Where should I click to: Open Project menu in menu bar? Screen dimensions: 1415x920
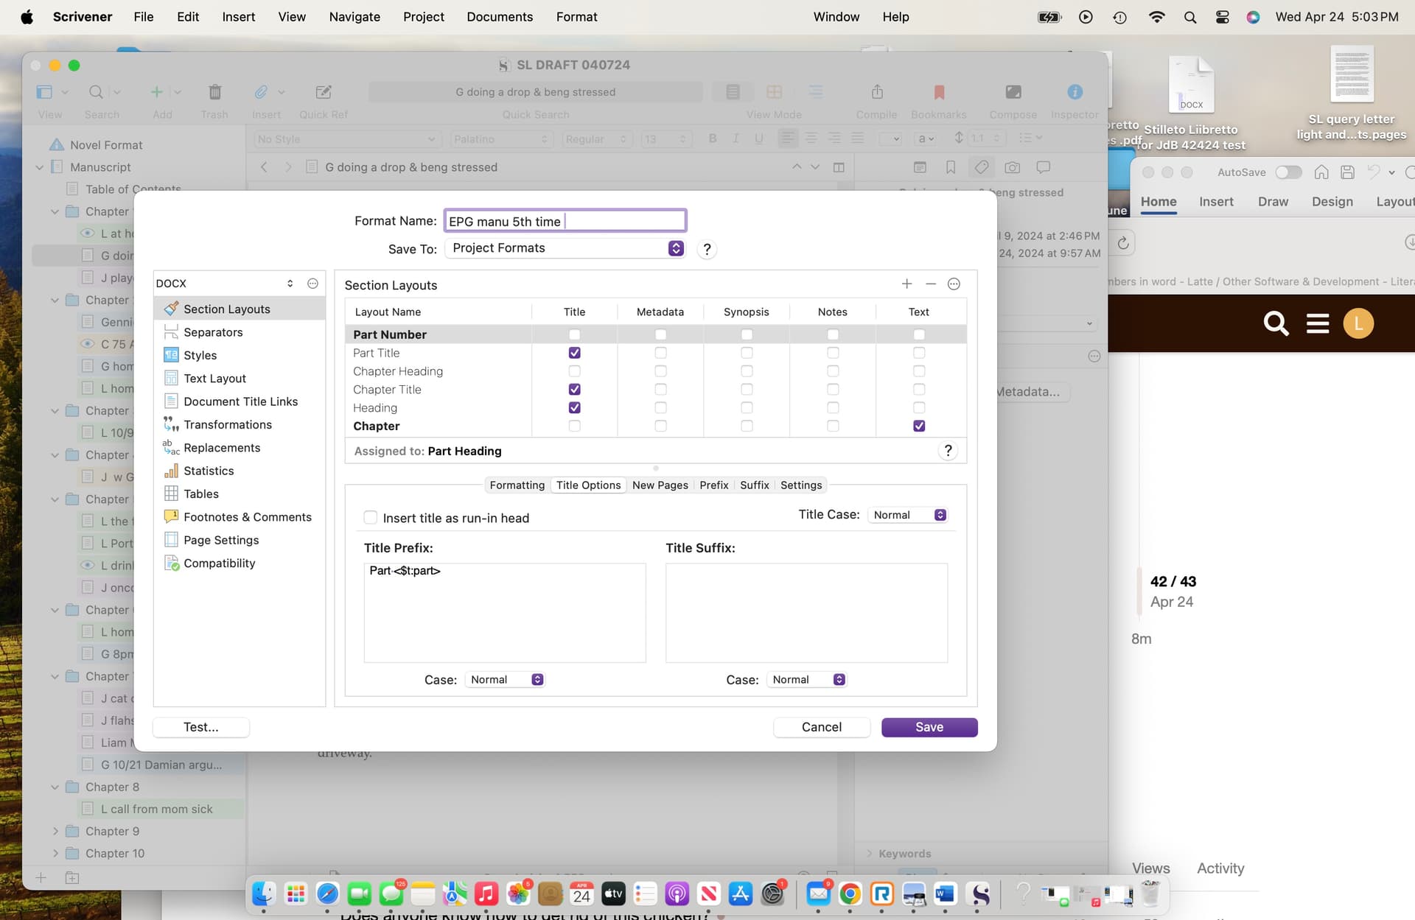tap(423, 17)
